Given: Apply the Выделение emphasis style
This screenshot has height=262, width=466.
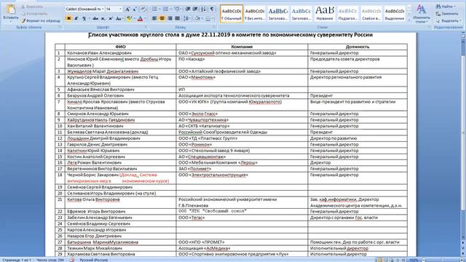Looking at the screenshot, I should click(x=395, y=14).
